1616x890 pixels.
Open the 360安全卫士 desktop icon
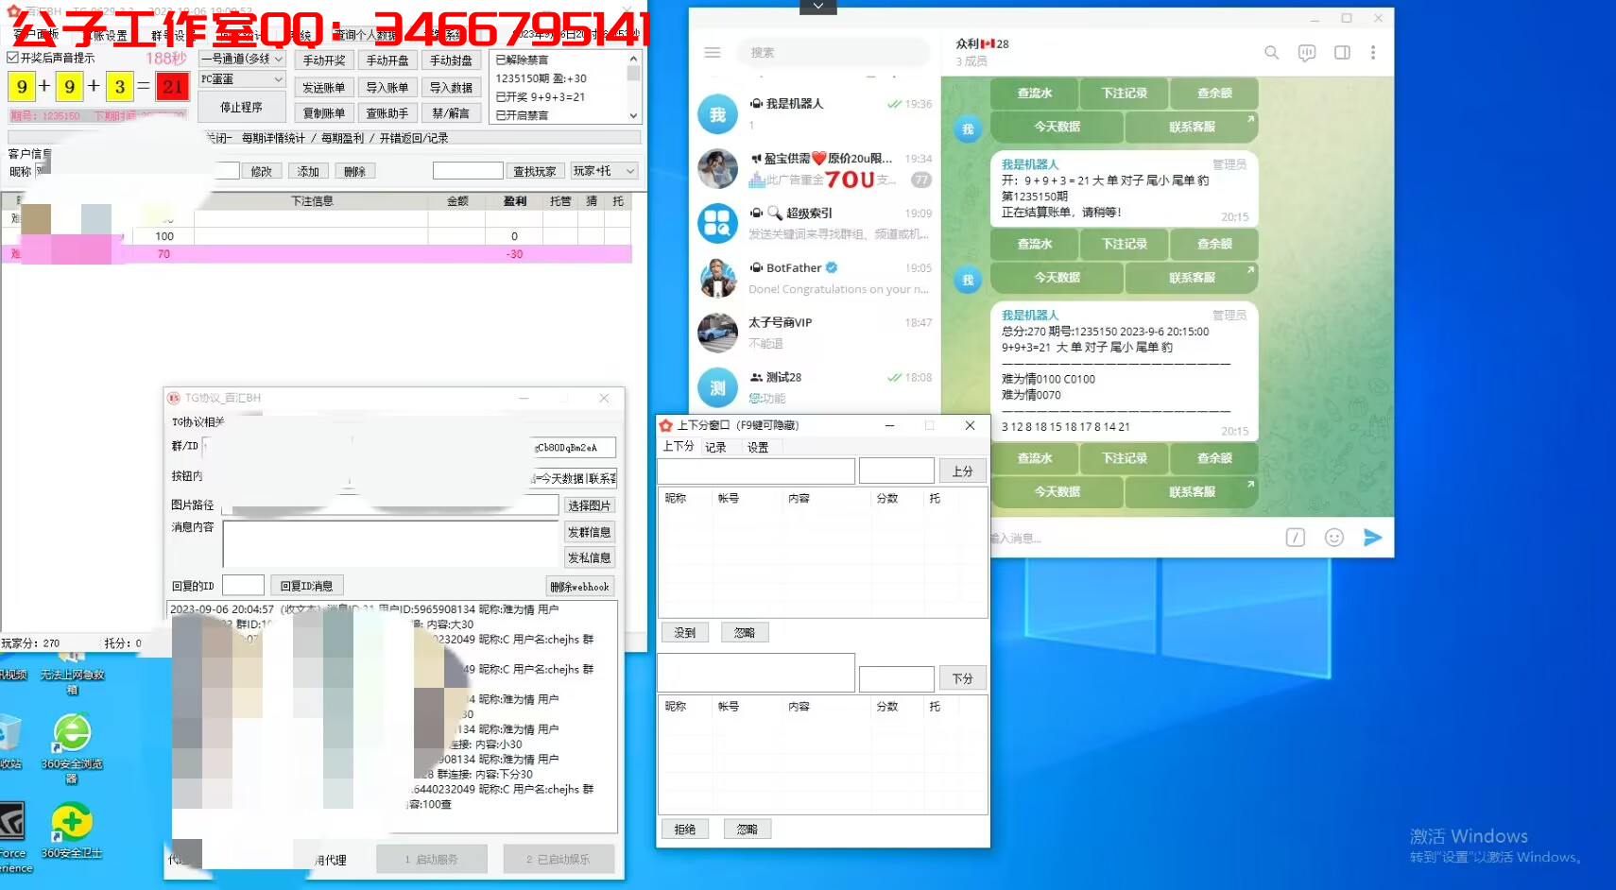pyautogui.click(x=72, y=831)
